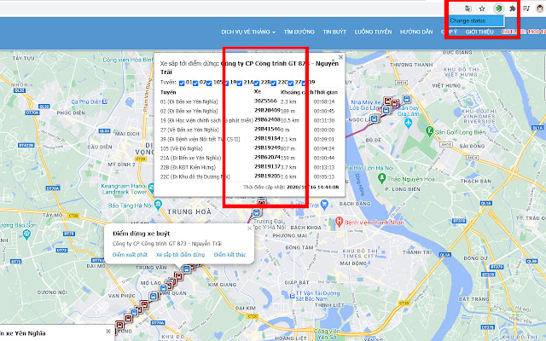Image resolution: width=546 pixels, height=341 pixels.
Task: Go to the LUỒNG TUYẾN page
Action: pos(373,32)
